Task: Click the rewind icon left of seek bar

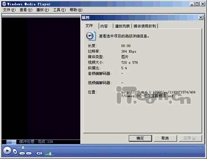Action: [19, 148]
